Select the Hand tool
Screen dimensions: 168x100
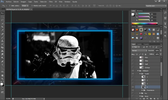2,75
